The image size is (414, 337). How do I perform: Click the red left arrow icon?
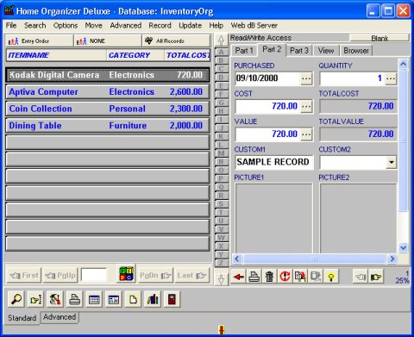239,277
